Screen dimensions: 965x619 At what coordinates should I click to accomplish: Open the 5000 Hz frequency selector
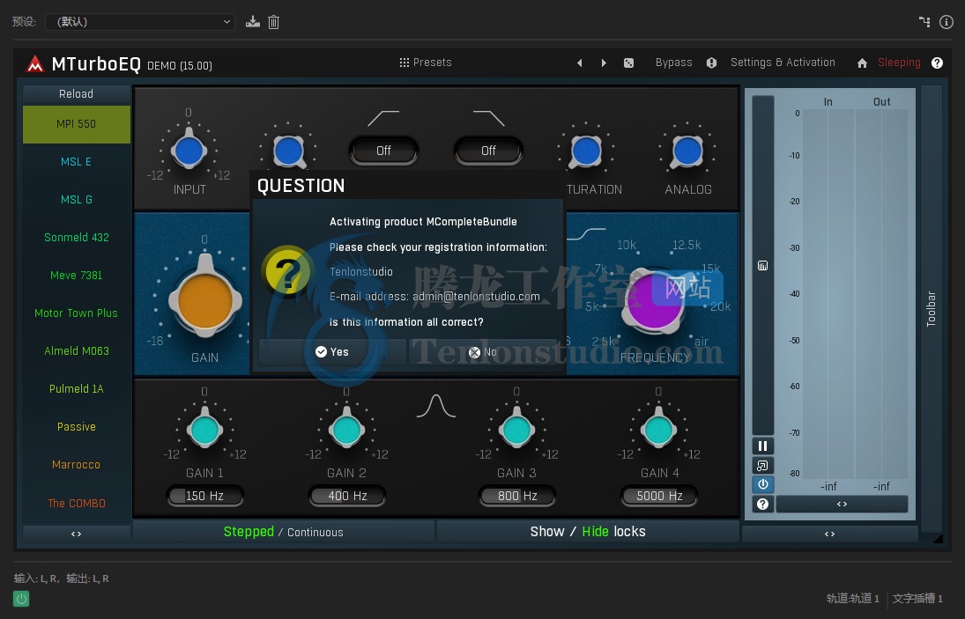[x=659, y=496]
